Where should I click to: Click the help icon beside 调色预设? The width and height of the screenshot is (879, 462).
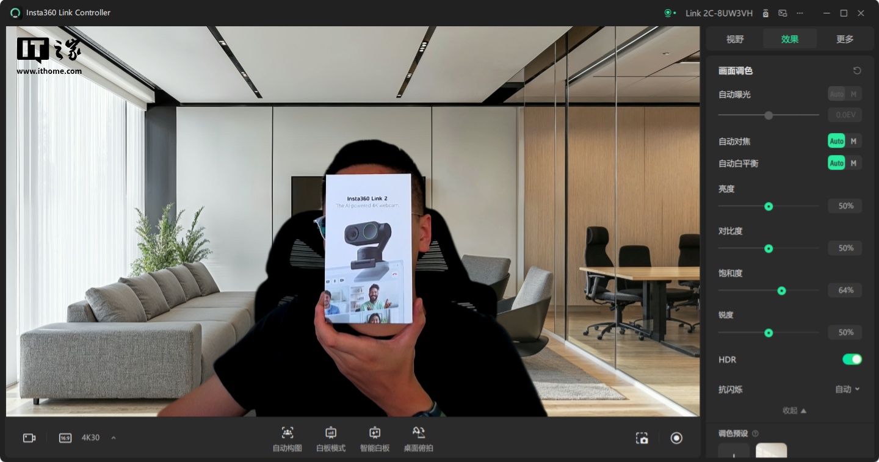(x=756, y=433)
